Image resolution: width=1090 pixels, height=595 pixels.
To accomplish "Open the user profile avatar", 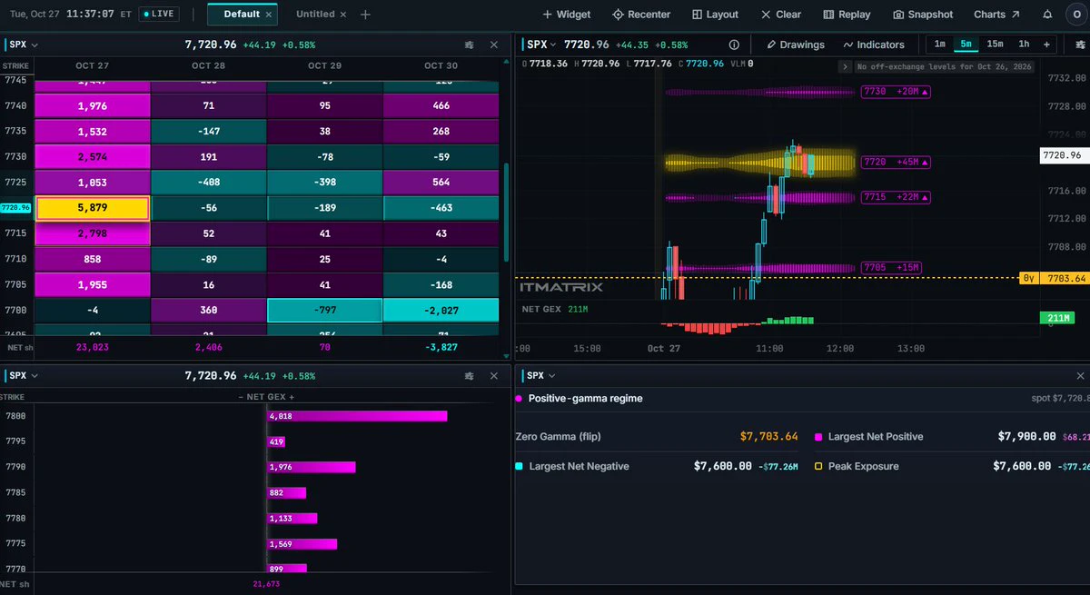I will [x=1077, y=15].
